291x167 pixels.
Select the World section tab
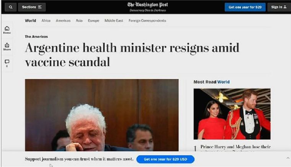30,21
